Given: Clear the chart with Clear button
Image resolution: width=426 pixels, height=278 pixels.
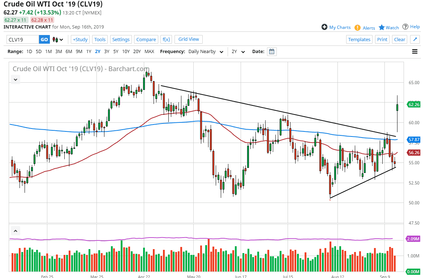Looking at the screenshot, I should pyautogui.click(x=399, y=39).
